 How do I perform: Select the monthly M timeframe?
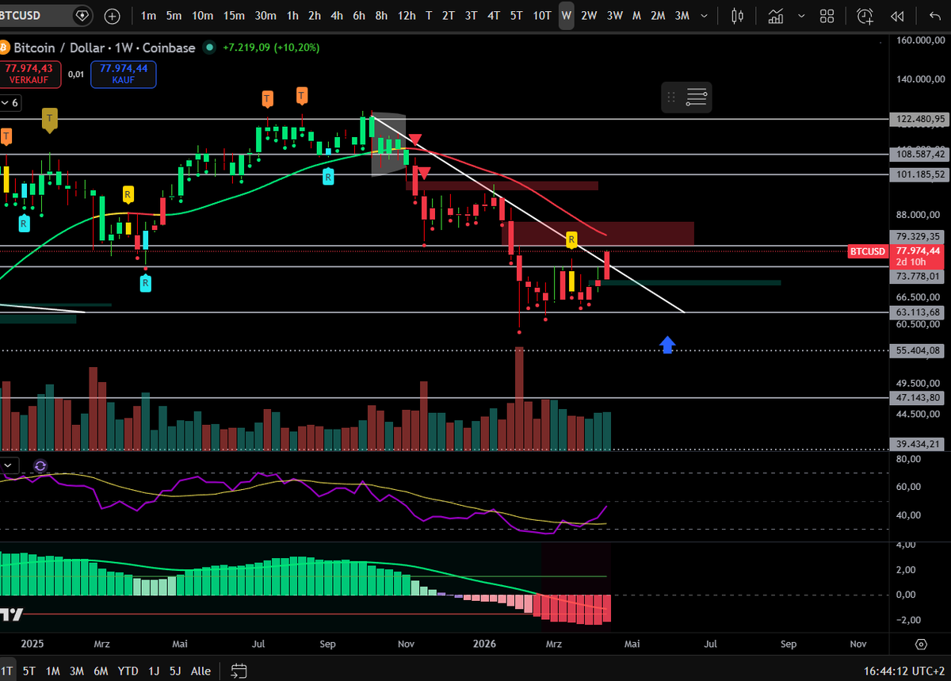click(x=636, y=16)
